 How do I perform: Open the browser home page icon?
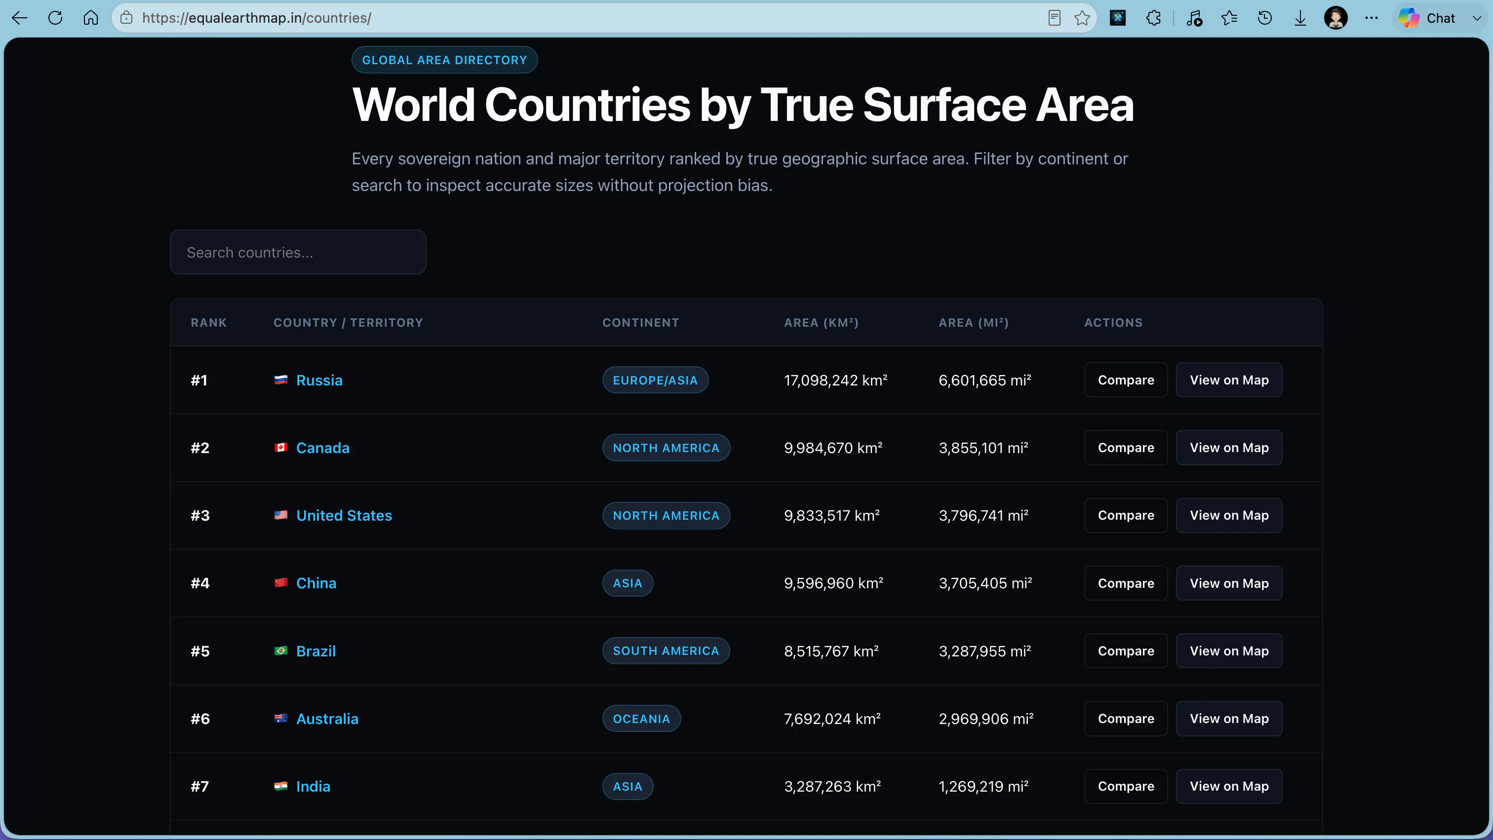tap(90, 18)
